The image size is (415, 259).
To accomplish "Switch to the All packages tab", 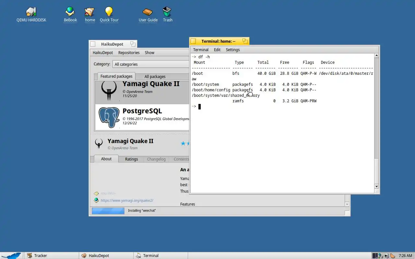I will pyautogui.click(x=155, y=77).
